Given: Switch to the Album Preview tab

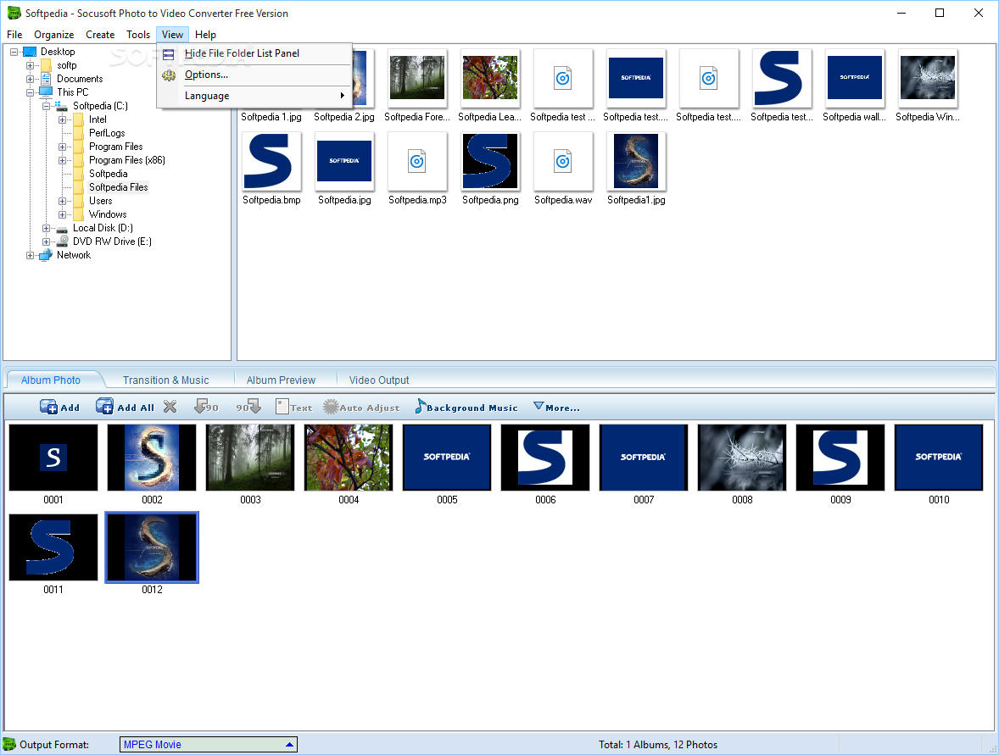Looking at the screenshot, I should [281, 380].
